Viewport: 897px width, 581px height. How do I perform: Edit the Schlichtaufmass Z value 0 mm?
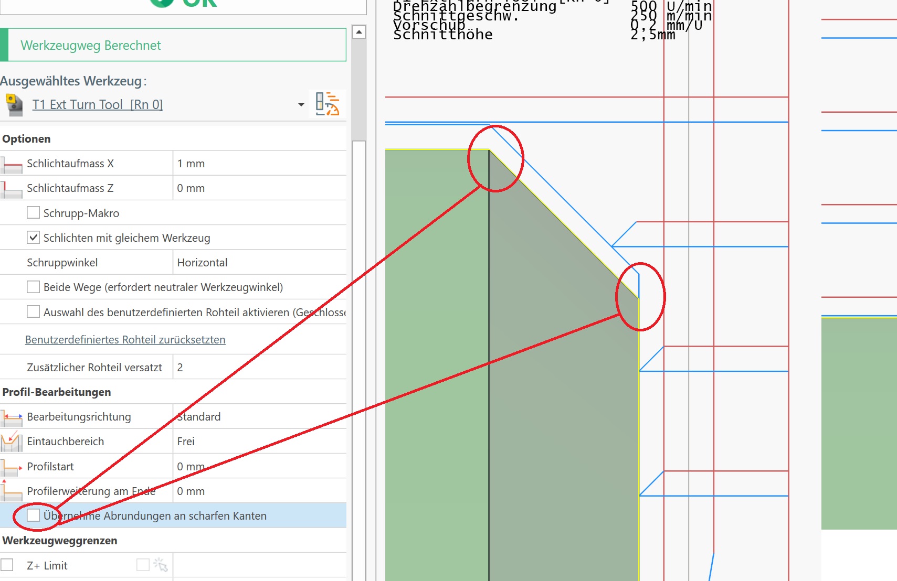(x=259, y=188)
